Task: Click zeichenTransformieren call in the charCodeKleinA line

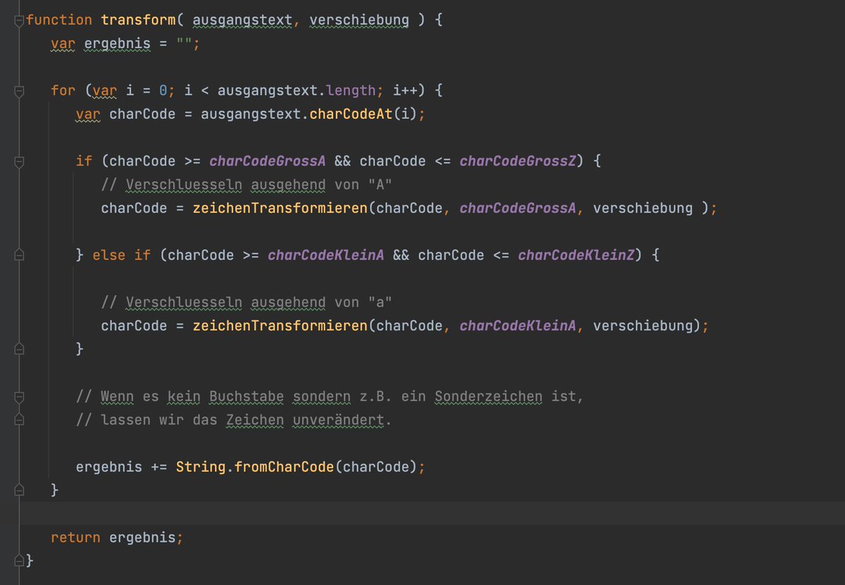Action: point(281,326)
